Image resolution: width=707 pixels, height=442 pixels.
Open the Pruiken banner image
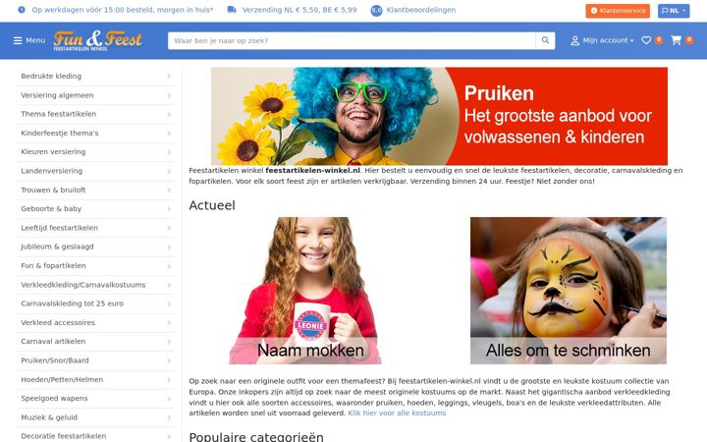(439, 116)
